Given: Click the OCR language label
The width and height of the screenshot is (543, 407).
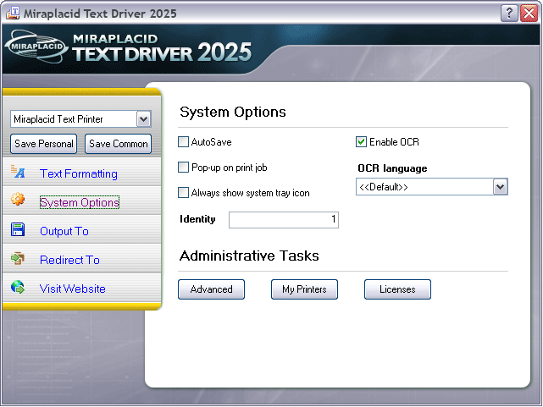Looking at the screenshot, I should (x=392, y=168).
